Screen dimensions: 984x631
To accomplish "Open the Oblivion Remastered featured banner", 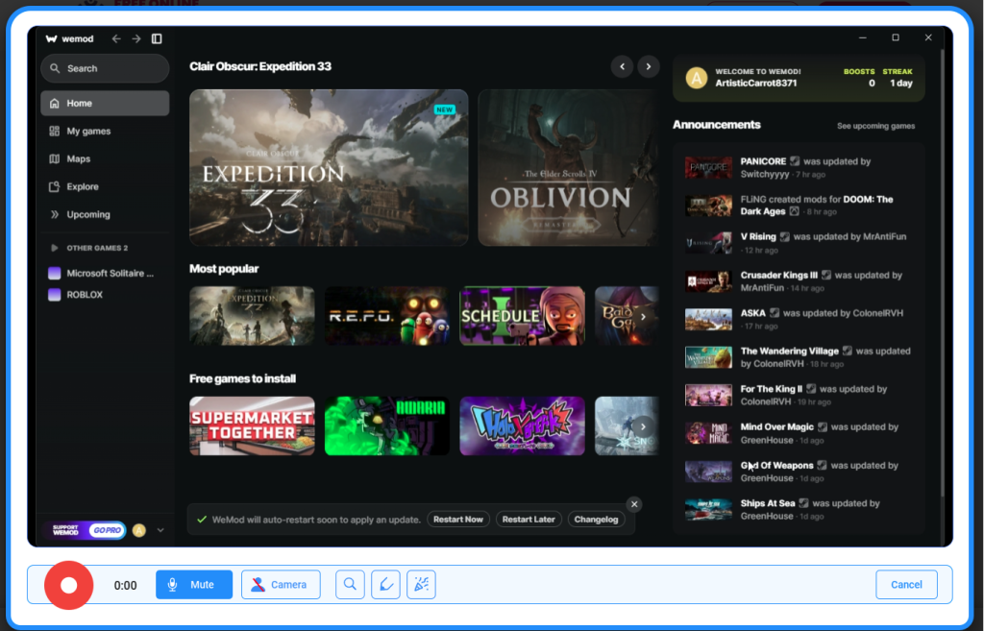I will [x=568, y=167].
